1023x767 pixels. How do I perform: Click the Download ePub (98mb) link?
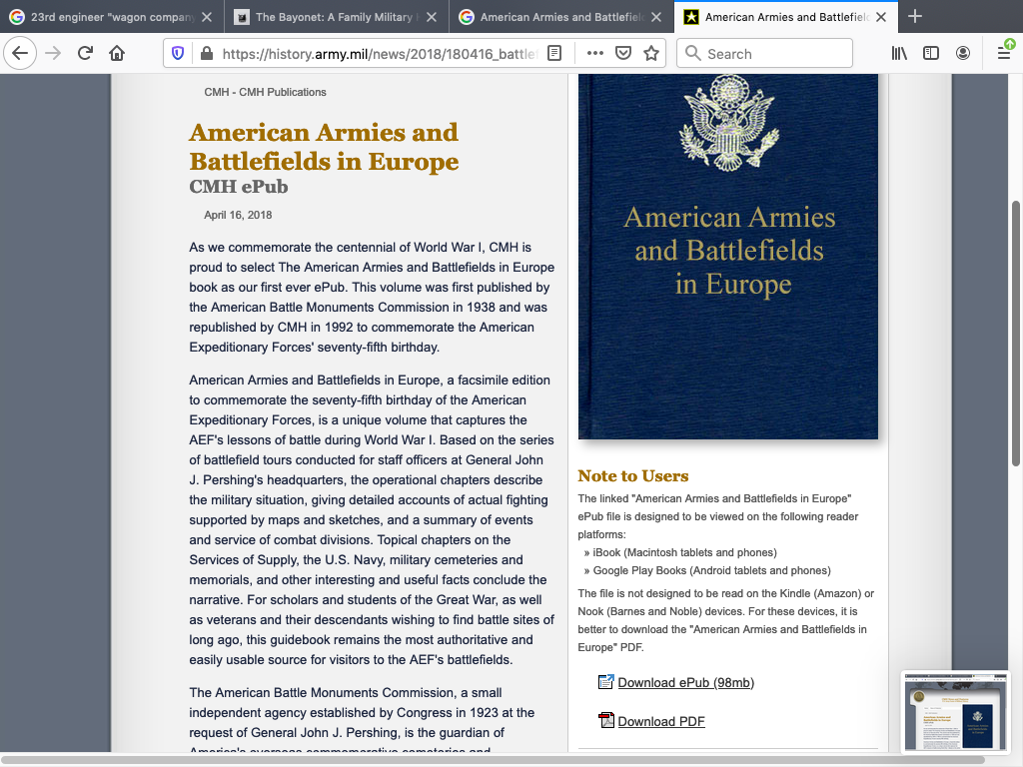pyautogui.click(x=685, y=683)
